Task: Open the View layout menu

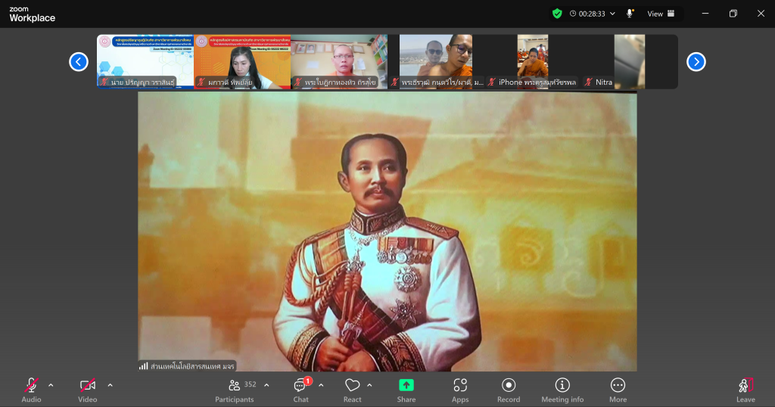Action: click(661, 14)
